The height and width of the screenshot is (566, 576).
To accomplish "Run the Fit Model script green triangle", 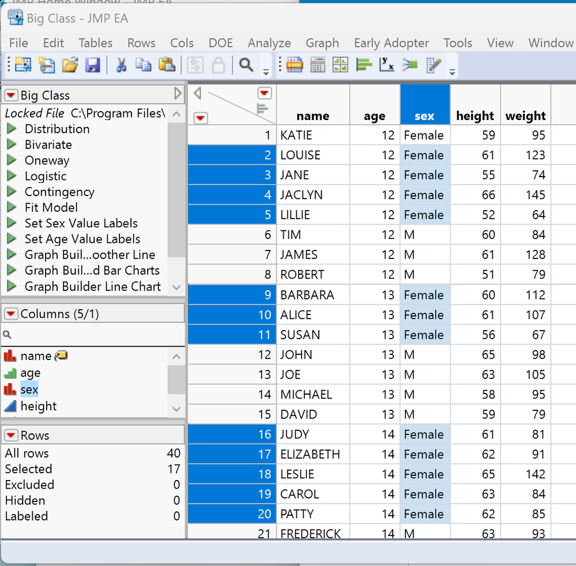I will [x=12, y=207].
